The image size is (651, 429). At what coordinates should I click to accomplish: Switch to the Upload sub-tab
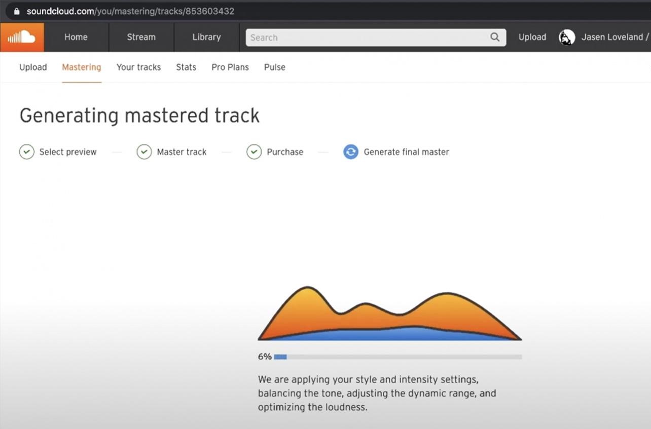click(x=33, y=67)
